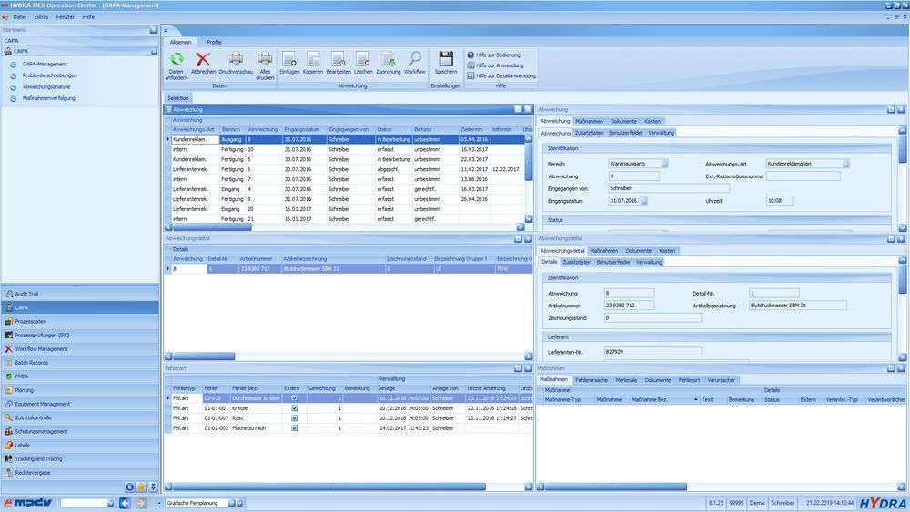
Task: Click the Speichern floppy disk icon
Action: (446, 58)
